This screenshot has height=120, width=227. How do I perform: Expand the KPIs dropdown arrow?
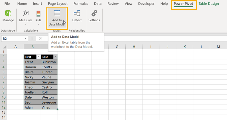point(38,24)
